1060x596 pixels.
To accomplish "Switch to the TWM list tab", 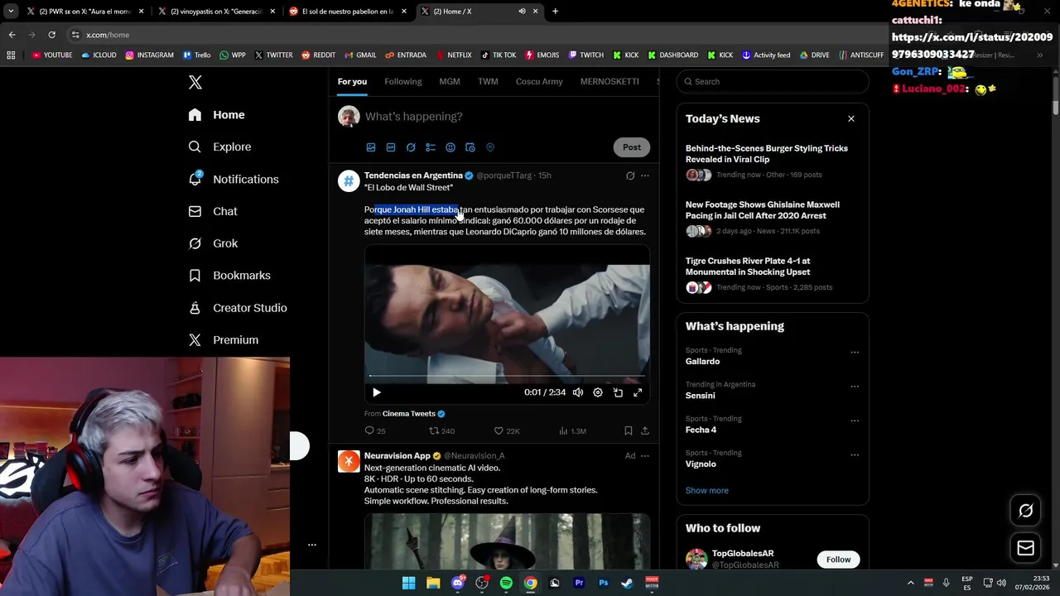I will [x=488, y=81].
